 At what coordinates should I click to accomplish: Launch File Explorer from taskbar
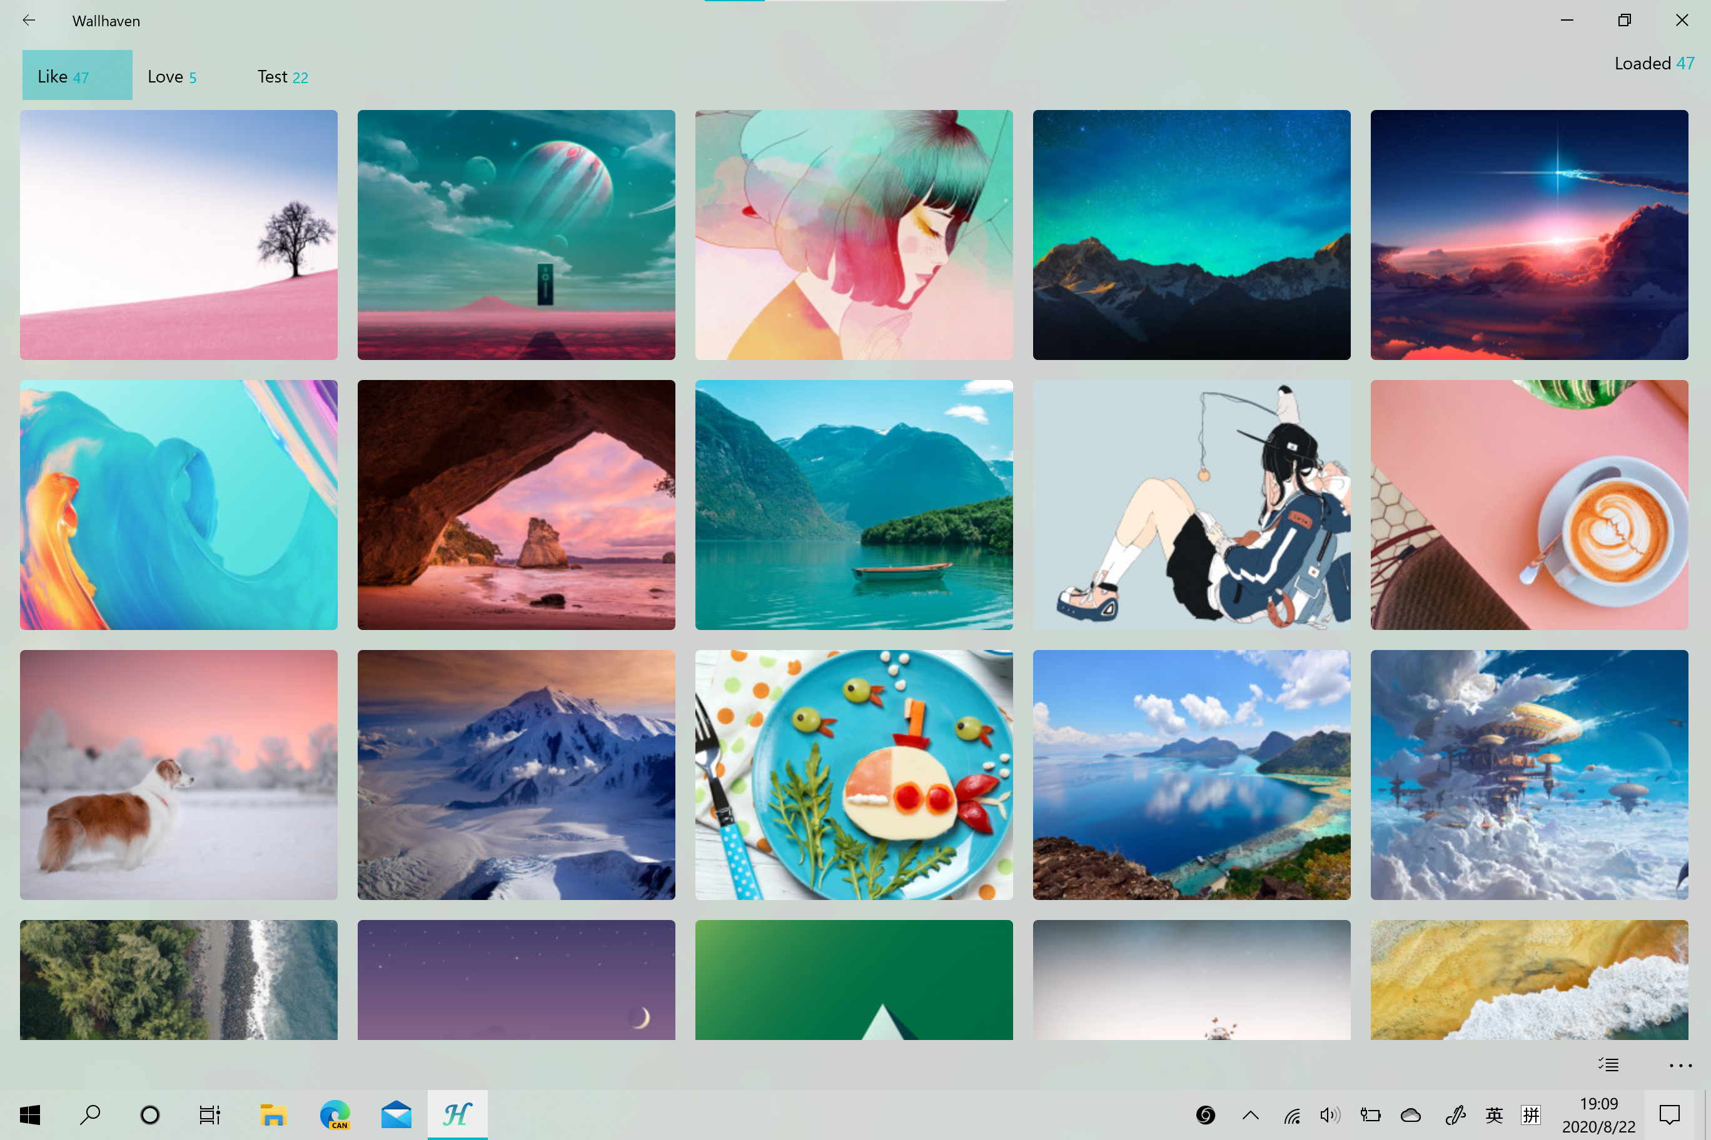tap(273, 1114)
